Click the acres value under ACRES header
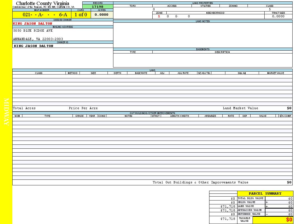294x224 pixels. [x=102, y=15]
